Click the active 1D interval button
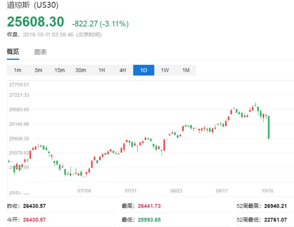This screenshot has width=294, height=227. click(x=144, y=70)
